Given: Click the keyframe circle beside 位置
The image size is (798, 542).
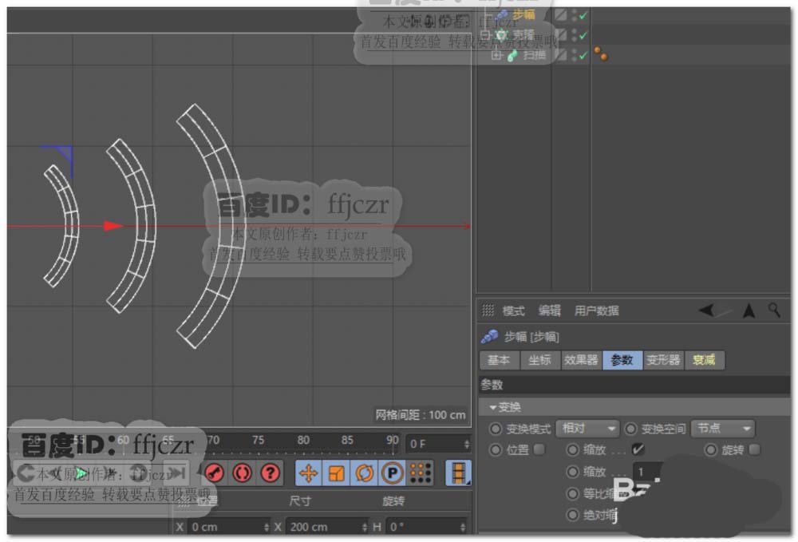Looking at the screenshot, I should pos(496,450).
